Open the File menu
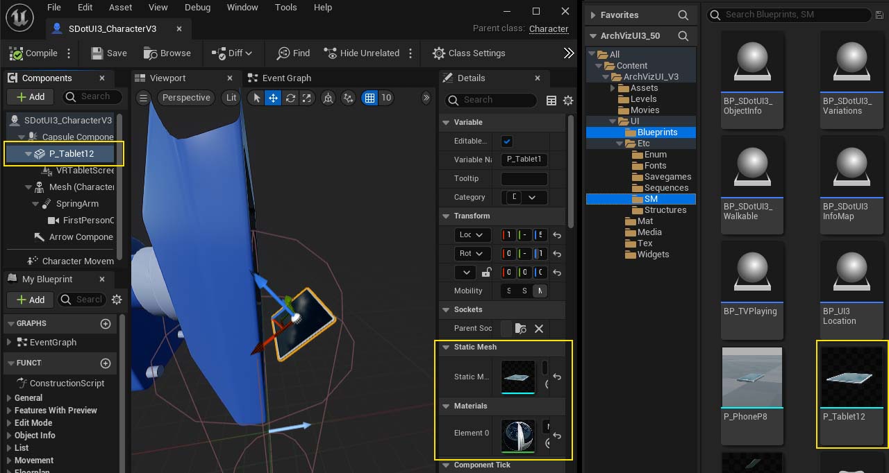The height and width of the screenshot is (473, 889). coord(54,7)
